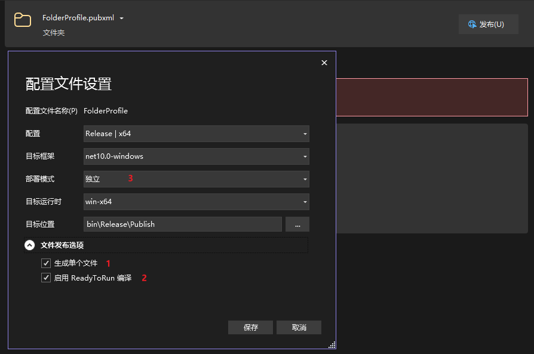Disable the 启用 ReadyToRun 编译 checkbox

(x=46, y=278)
